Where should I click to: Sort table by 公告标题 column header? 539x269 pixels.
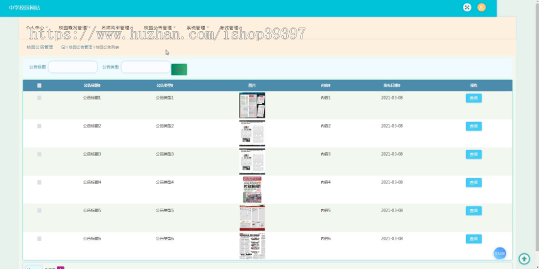point(92,85)
